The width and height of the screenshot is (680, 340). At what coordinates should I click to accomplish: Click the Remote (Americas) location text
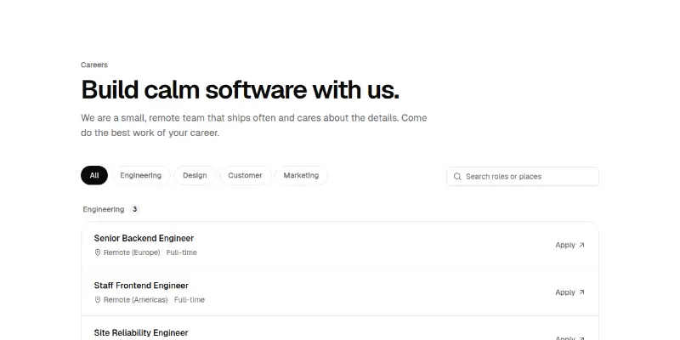pyautogui.click(x=136, y=300)
